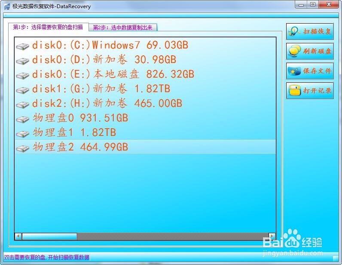This screenshot has width=342, height=265.
Task: Click the drive icon beside 物理盘2 464.99GB
Action: [22, 148]
